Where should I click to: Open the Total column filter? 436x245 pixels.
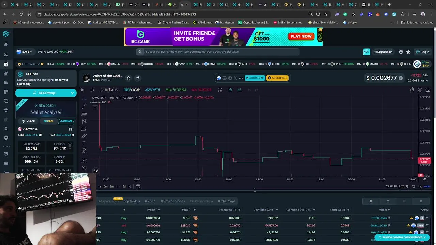194,210
